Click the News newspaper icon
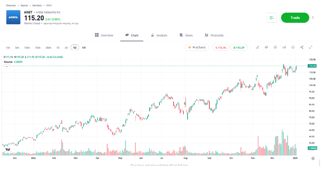This screenshot has height=173, width=326. point(181,35)
